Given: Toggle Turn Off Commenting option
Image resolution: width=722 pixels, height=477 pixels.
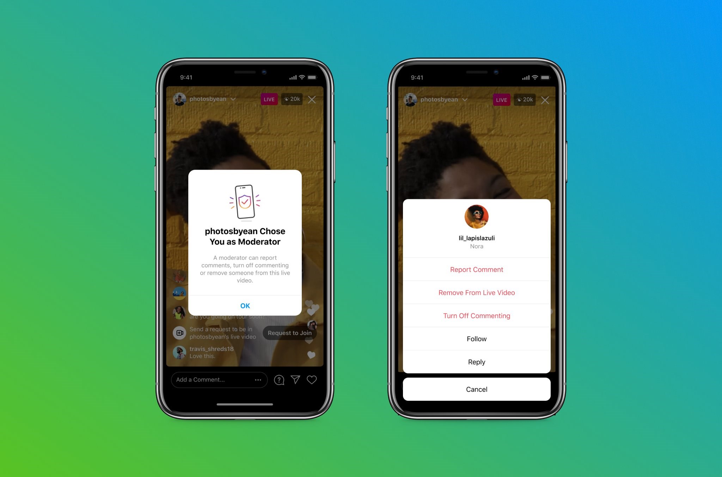Looking at the screenshot, I should coord(476,316).
